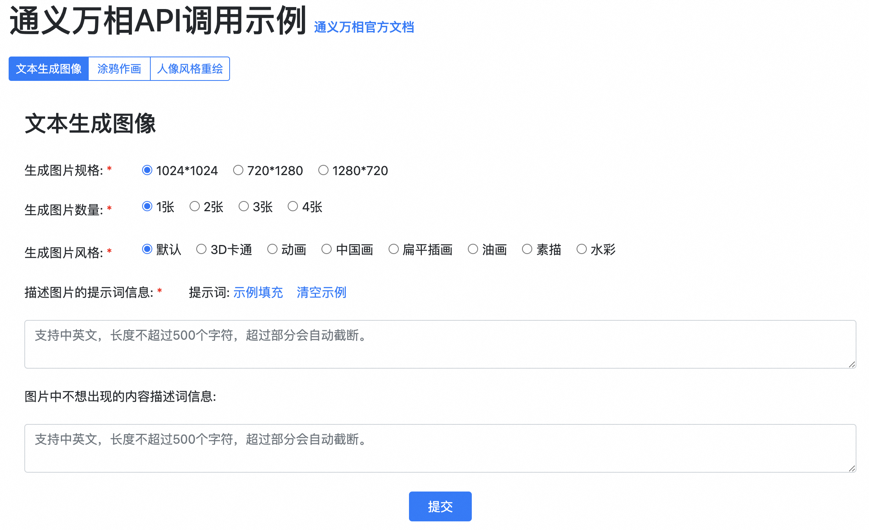Select the 默认 style radio
Screen dimensions: 869x530
tap(147, 249)
